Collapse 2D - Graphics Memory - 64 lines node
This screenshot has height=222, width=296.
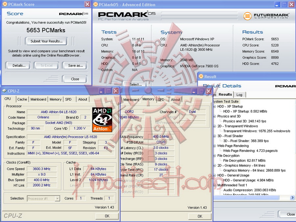[x=214, y=165]
